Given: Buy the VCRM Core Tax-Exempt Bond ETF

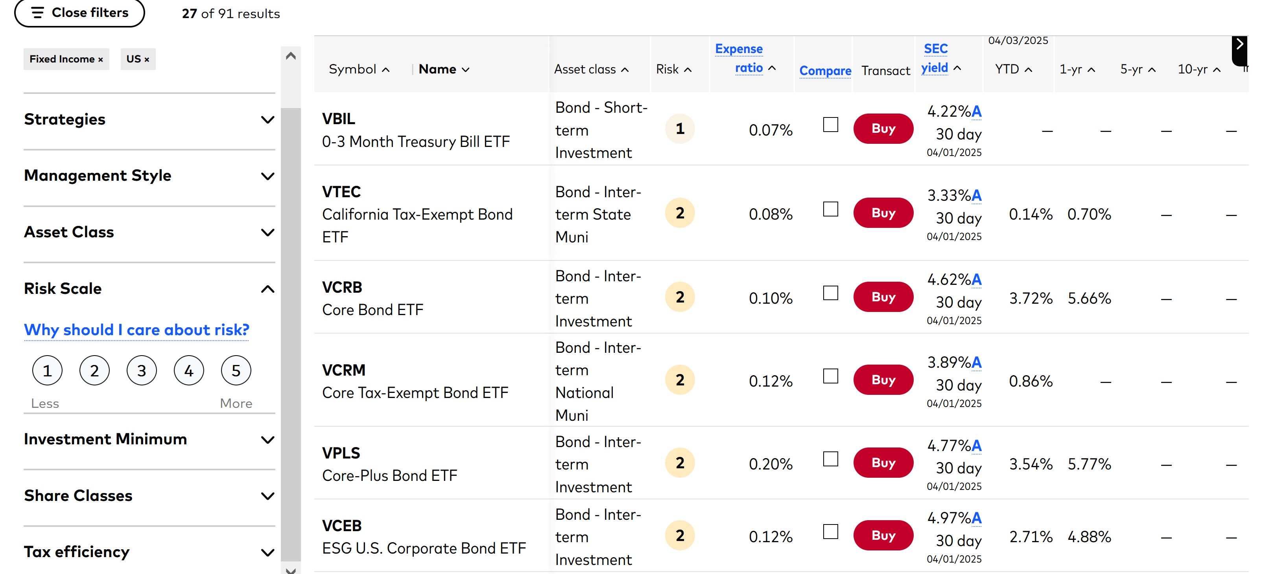Looking at the screenshot, I should 883,380.
